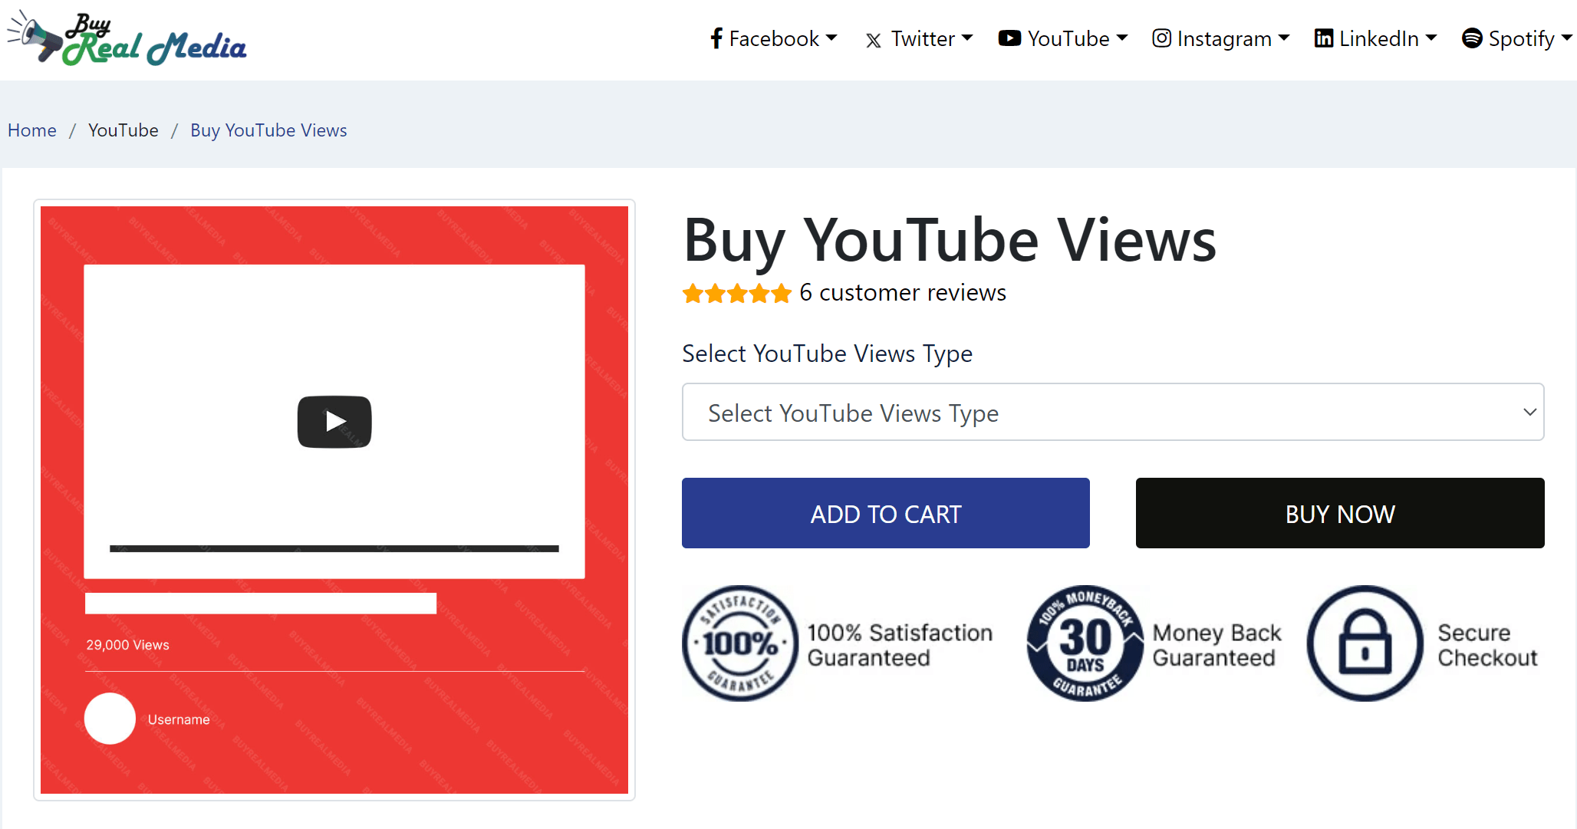Click the Buy Real Media logo
The width and height of the screenshot is (1577, 829).
click(x=127, y=38)
